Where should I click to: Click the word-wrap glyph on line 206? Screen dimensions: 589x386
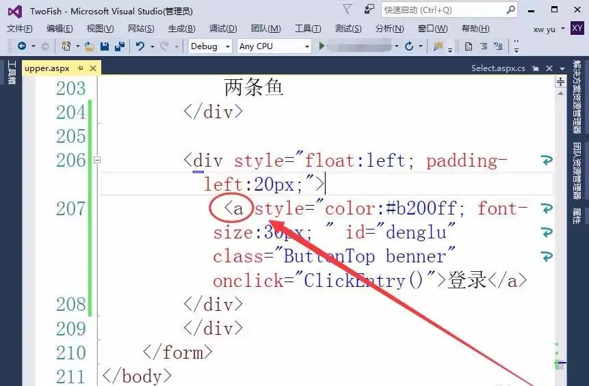pyautogui.click(x=547, y=161)
